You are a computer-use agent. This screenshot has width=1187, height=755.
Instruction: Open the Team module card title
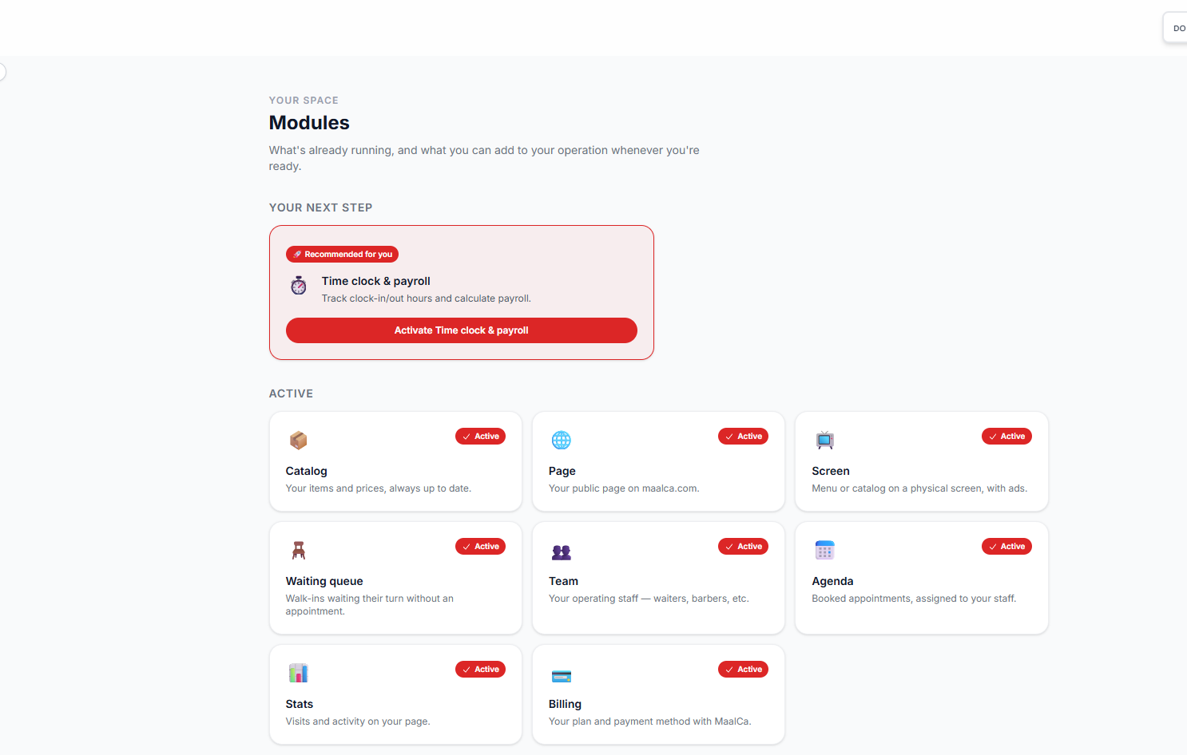click(x=563, y=581)
